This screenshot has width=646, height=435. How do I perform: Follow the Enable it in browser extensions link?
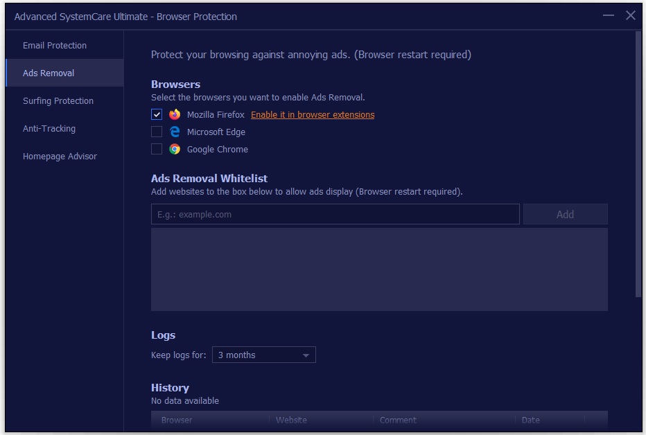[313, 115]
